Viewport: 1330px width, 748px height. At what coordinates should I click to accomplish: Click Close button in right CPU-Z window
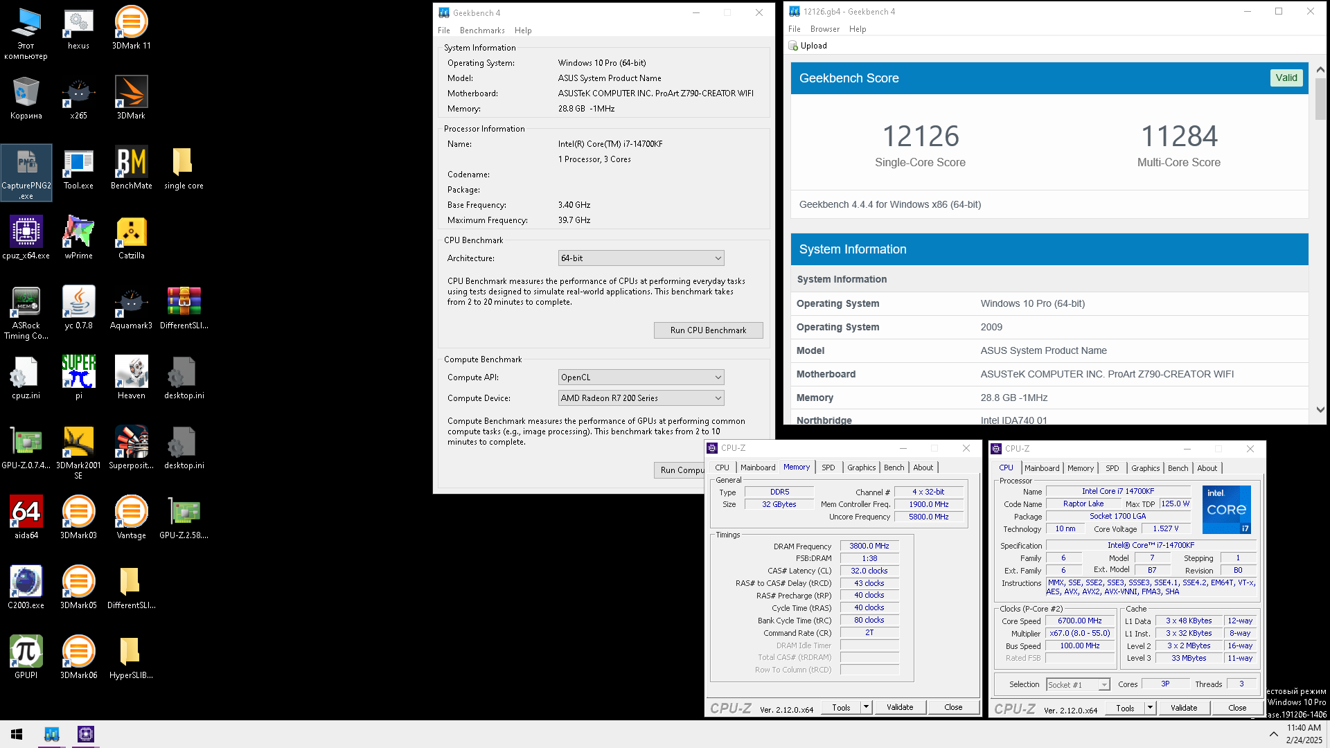pos(1237,708)
